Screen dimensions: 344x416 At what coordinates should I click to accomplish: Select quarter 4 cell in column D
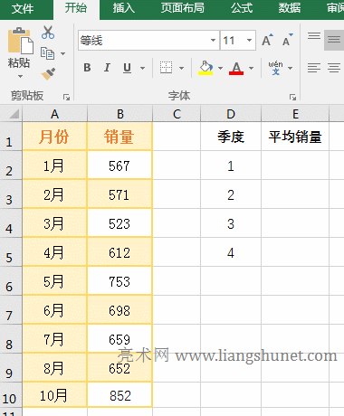click(231, 252)
